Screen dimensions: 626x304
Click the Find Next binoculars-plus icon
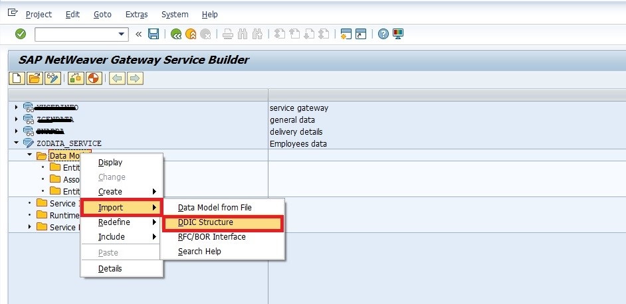[257, 35]
